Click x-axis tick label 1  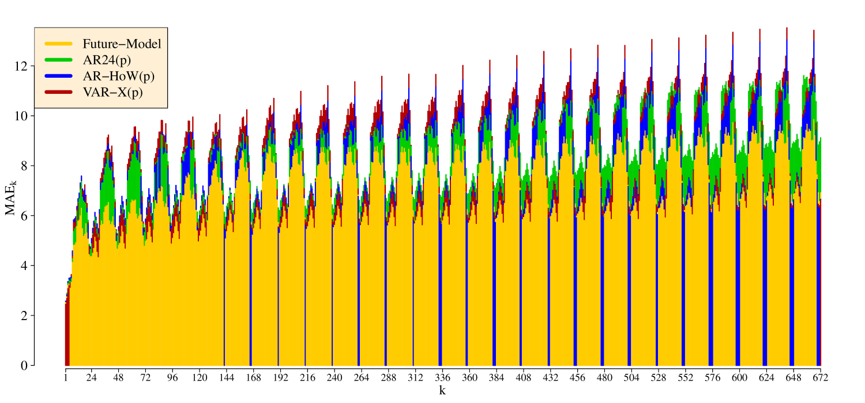pyautogui.click(x=66, y=378)
